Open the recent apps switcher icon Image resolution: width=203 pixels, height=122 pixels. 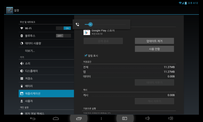[79, 118]
